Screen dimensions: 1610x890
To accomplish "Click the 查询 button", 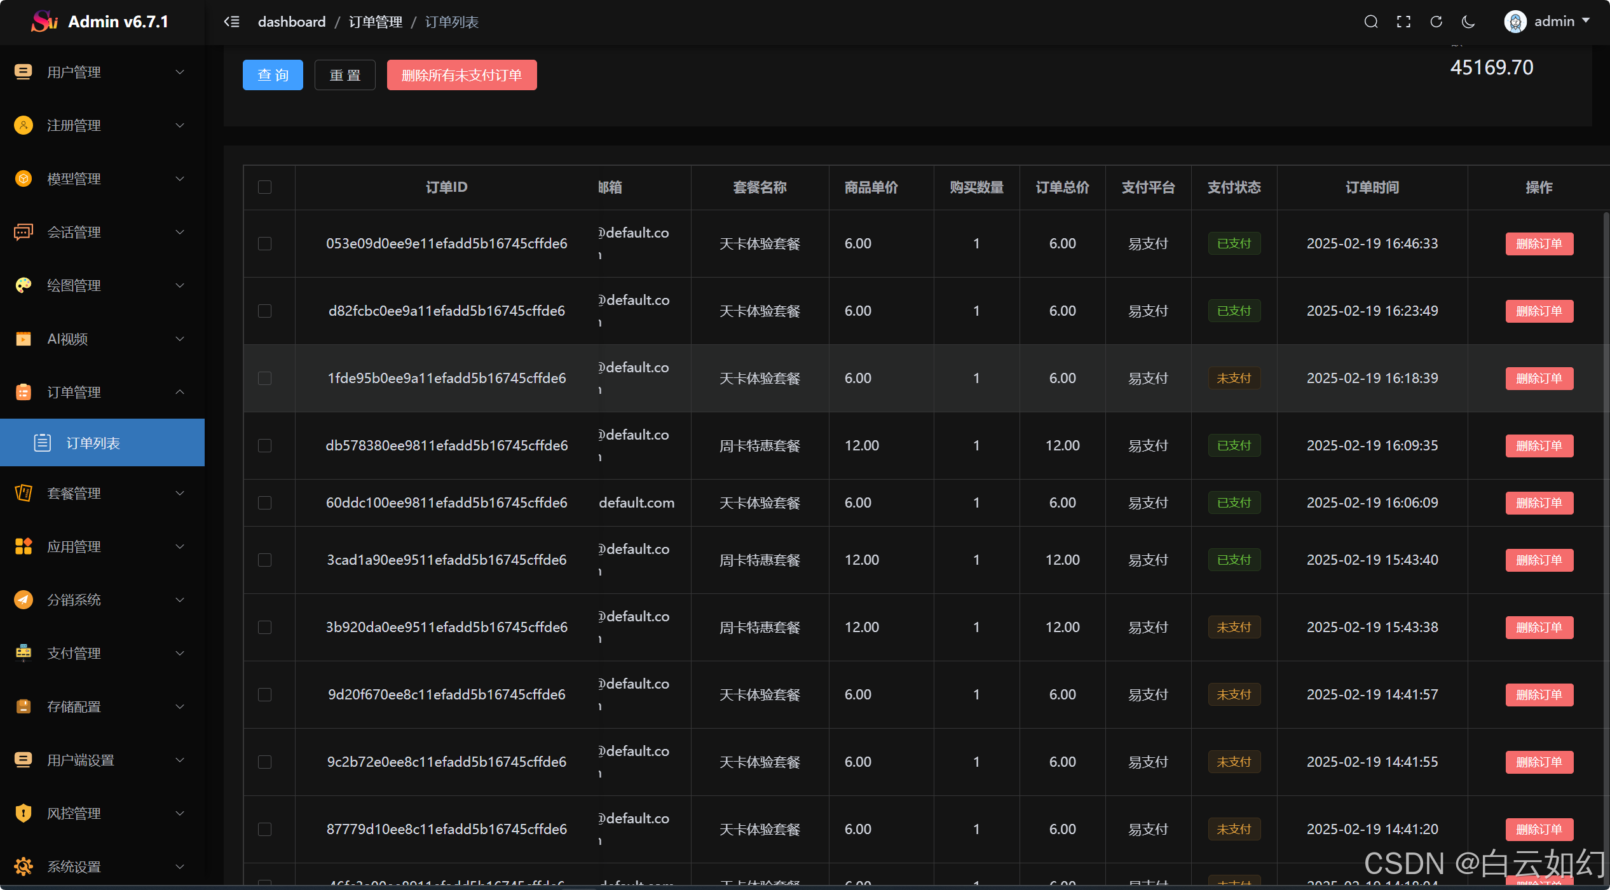I will click(x=273, y=75).
